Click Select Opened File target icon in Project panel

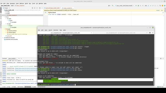point(32,8)
